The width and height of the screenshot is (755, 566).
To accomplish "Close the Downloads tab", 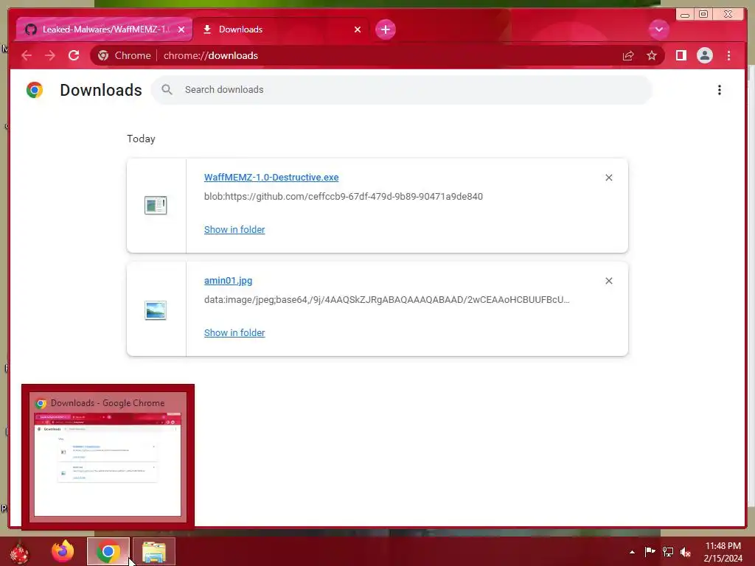I will coord(358,29).
